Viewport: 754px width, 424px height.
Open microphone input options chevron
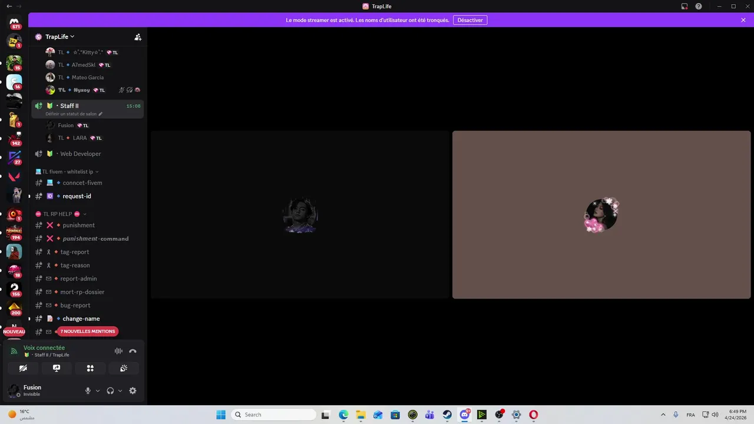click(98, 390)
